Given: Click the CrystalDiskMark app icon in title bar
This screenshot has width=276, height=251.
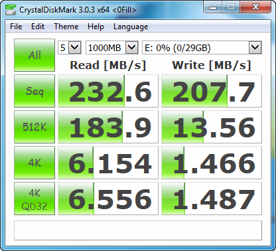Looking at the screenshot, I should (x=11, y=10).
